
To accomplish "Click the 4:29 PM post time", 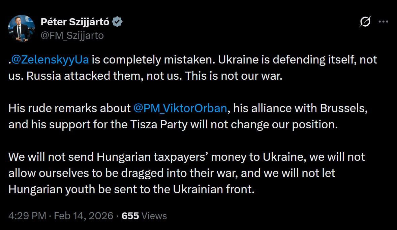I will coord(27,216).
